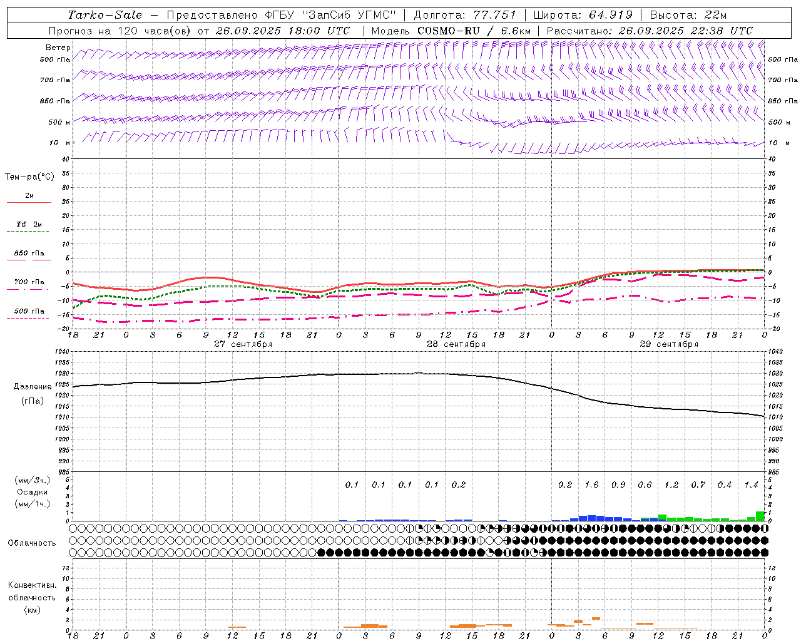Click the 0.9 precipitation amount
Screen dimensions: 801x641
[x=618, y=485]
